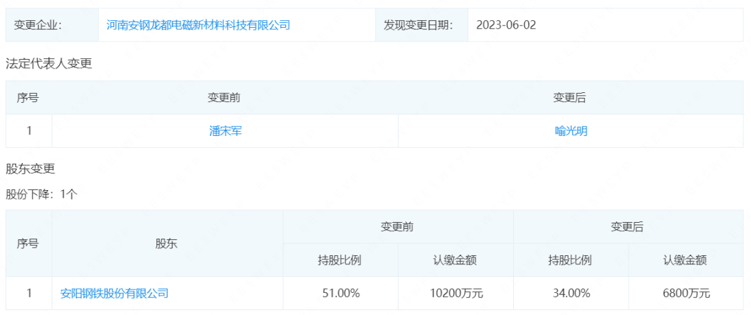The width and height of the screenshot is (751, 315).
Task: Open 河南安钢龙都电磁新材料科技有限公司 company link
Action: point(198,25)
